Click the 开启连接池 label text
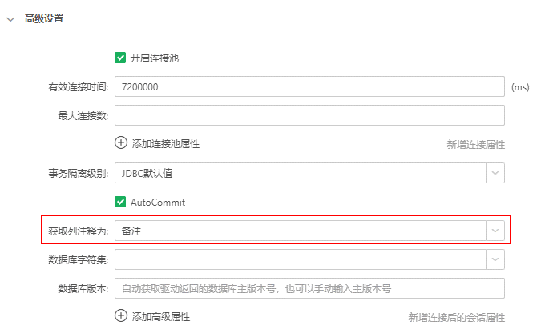Image resolution: width=537 pixels, height=329 pixels. [x=155, y=58]
